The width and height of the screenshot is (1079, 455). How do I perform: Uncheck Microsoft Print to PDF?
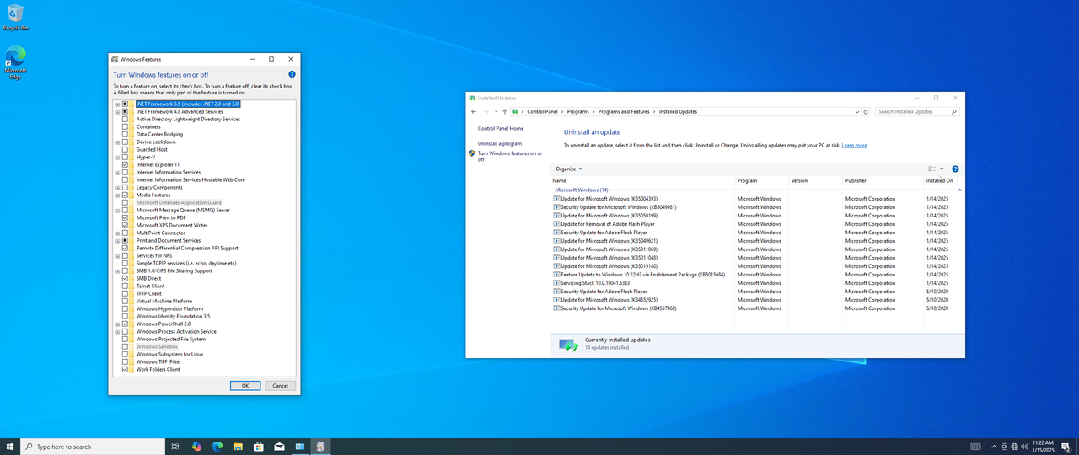126,217
